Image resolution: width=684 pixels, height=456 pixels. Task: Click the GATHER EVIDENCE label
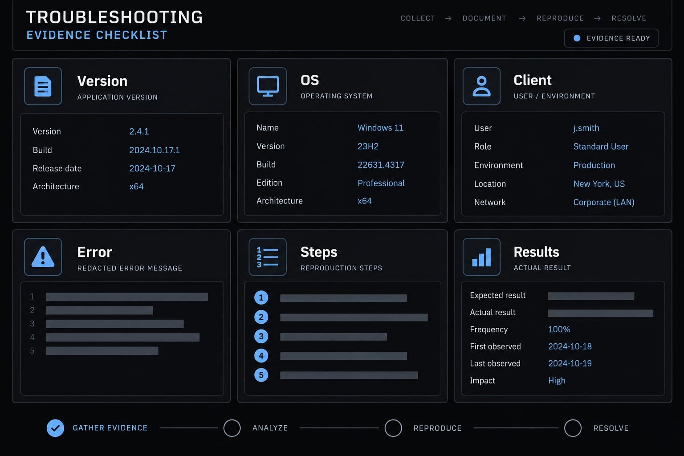click(110, 428)
